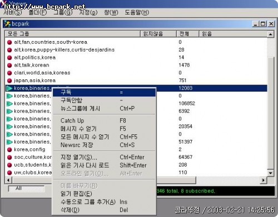Open the 서버(S) menu
278x217 pixels.
click(x=13, y=13)
